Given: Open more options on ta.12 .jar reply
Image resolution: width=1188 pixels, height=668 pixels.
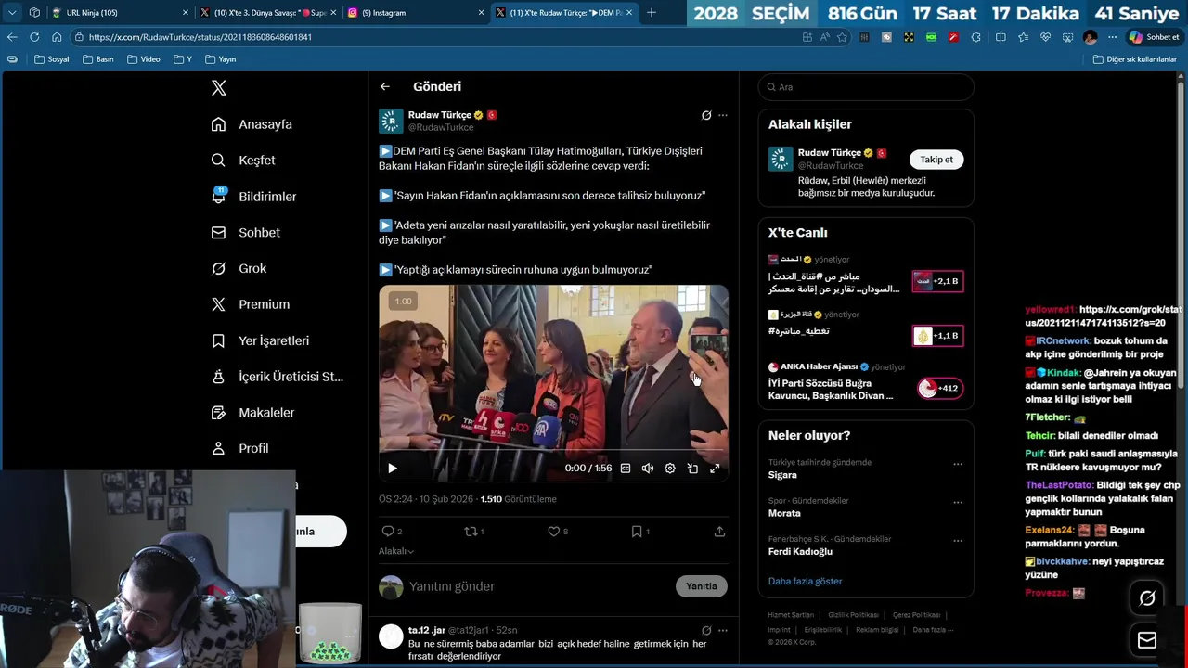Looking at the screenshot, I should click(x=723, y=630).
